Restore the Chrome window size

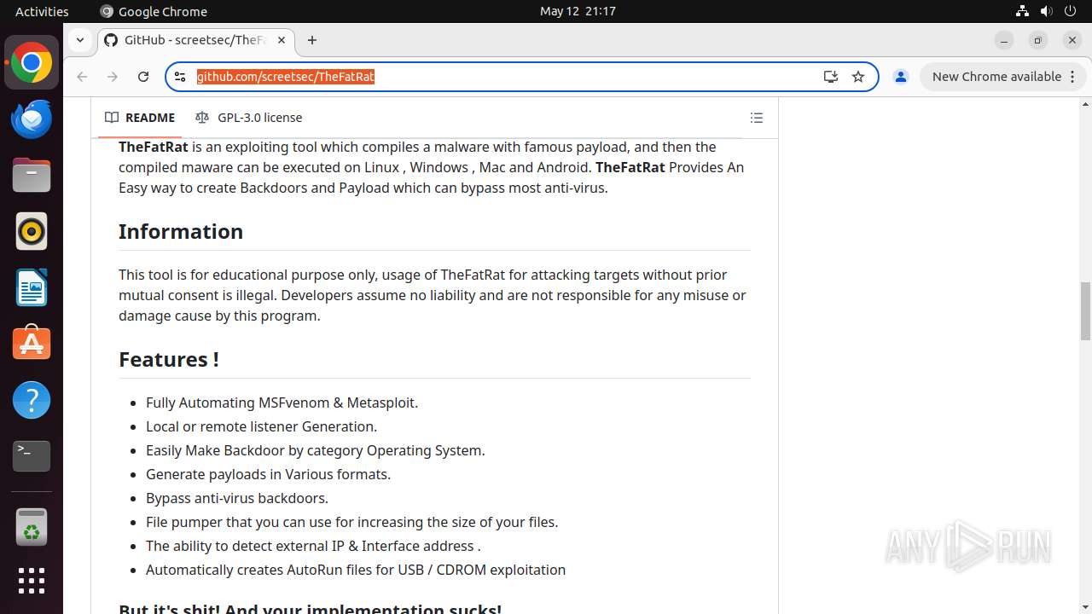pos(1038,40)
